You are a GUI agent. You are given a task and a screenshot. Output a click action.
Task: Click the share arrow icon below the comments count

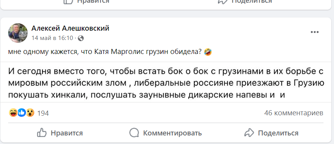(249, 133)
